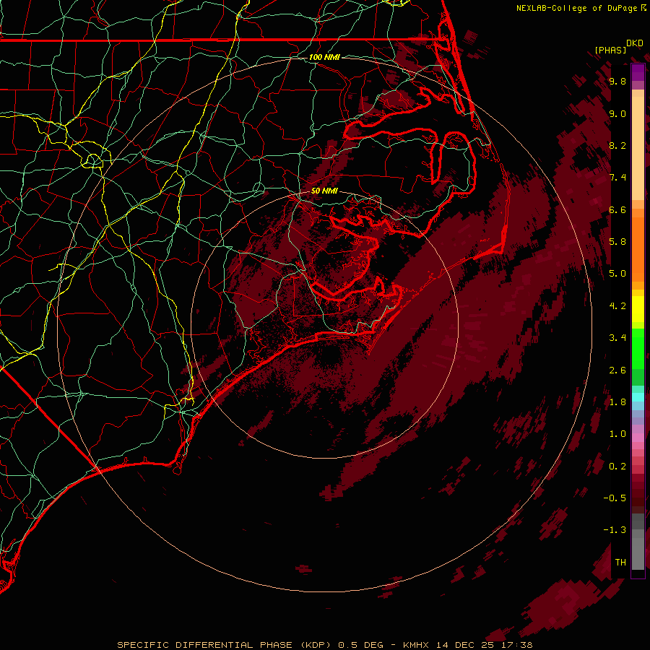Click the 6.6 value on color scale

pos(617,209)
